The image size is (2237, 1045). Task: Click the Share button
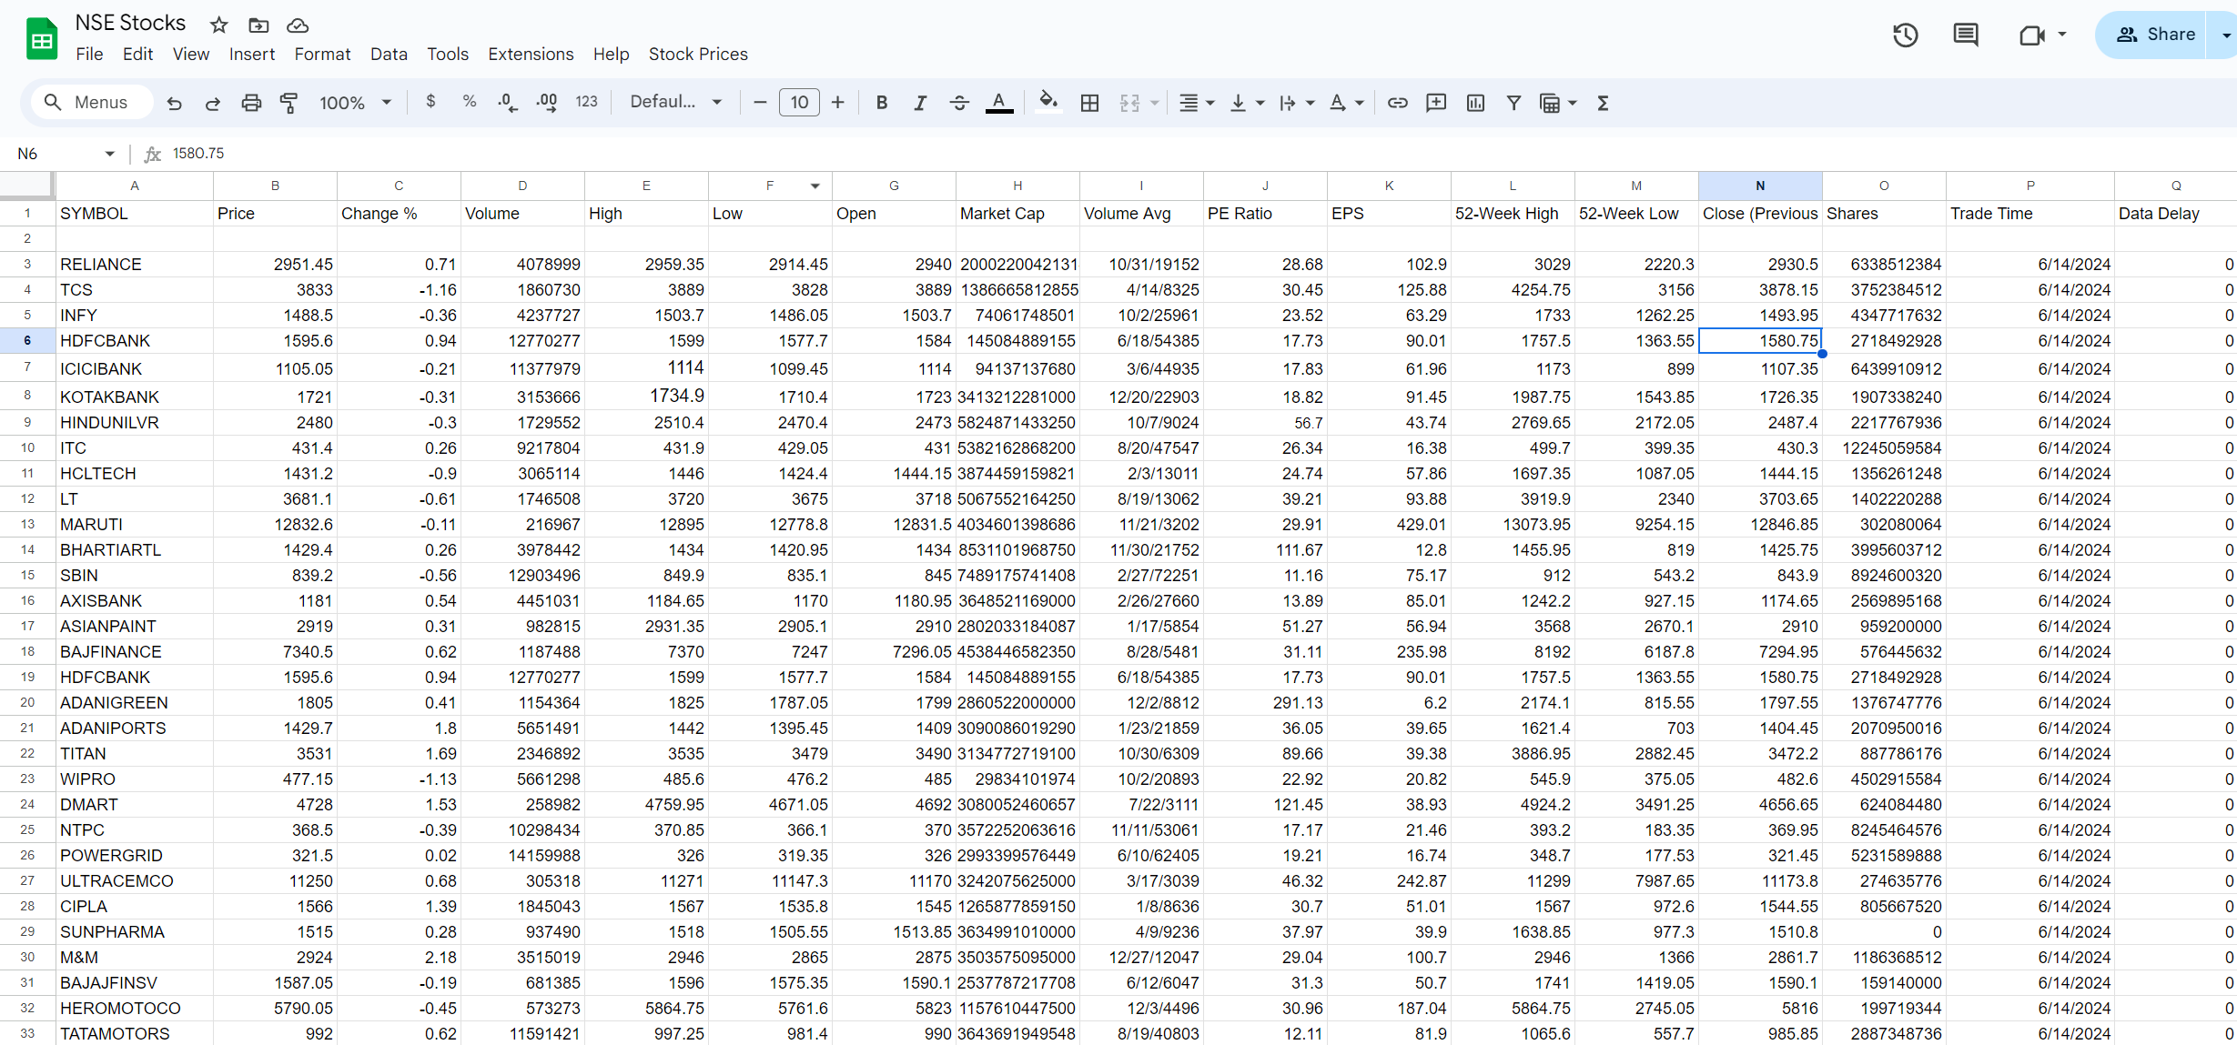pos(2164,34)
